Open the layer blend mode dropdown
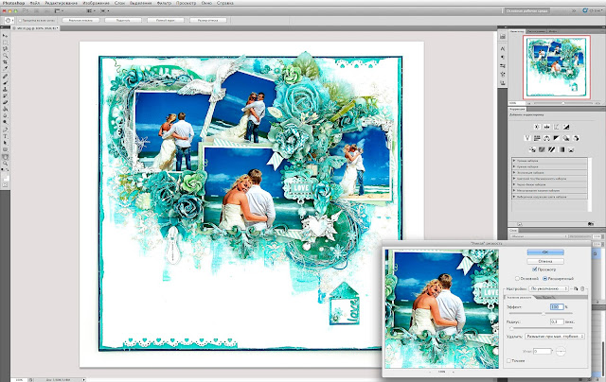Viewport: 606px width, 382px height. pos(539,236)
